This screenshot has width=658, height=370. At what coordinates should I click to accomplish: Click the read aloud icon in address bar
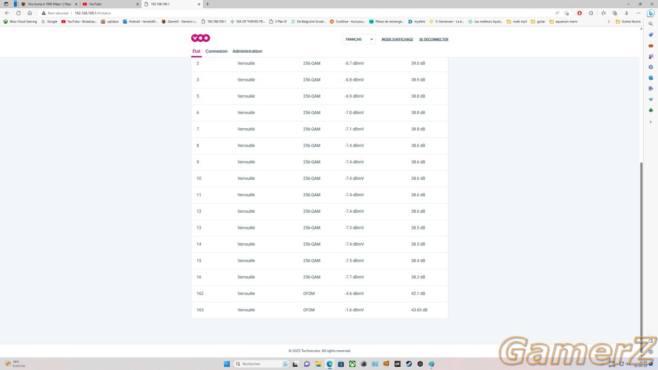[x=557, y=13]
